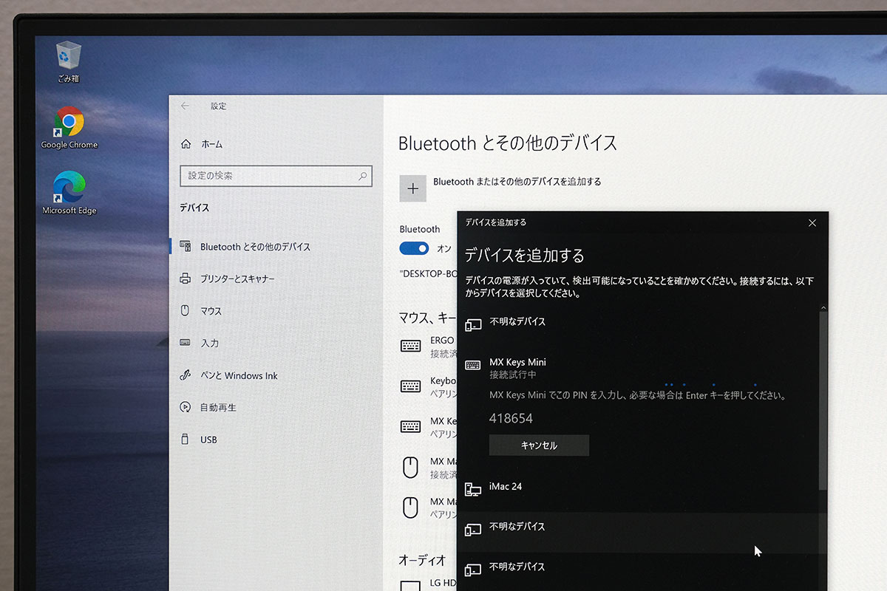
Task: Select the first 不明なデバイス entry
Action: [639, 322]
